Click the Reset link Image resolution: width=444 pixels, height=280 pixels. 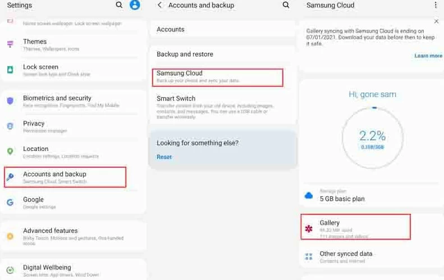pos(164,157)
